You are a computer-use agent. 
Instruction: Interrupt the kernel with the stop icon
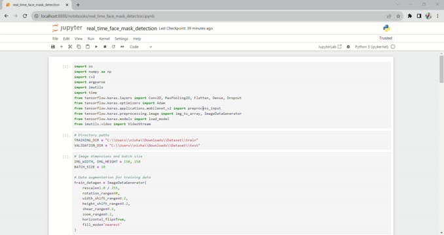[x=105, y=46]
